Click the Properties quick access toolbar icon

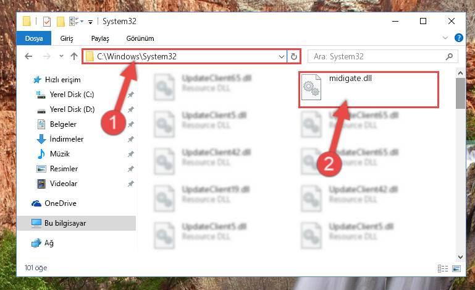(x=47, y=22)
